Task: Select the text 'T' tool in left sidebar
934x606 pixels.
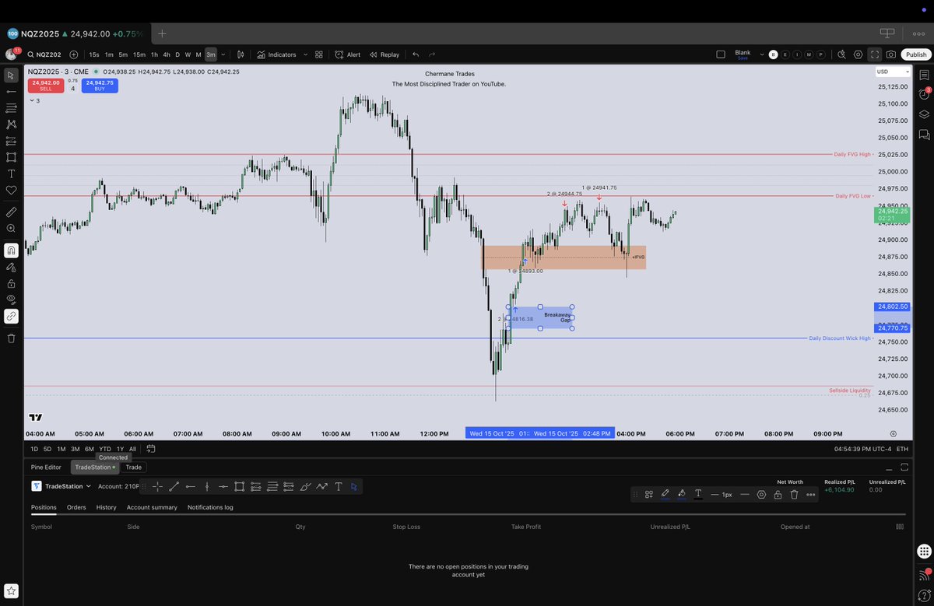Action: pyautogui.click(x=11, y=173)
